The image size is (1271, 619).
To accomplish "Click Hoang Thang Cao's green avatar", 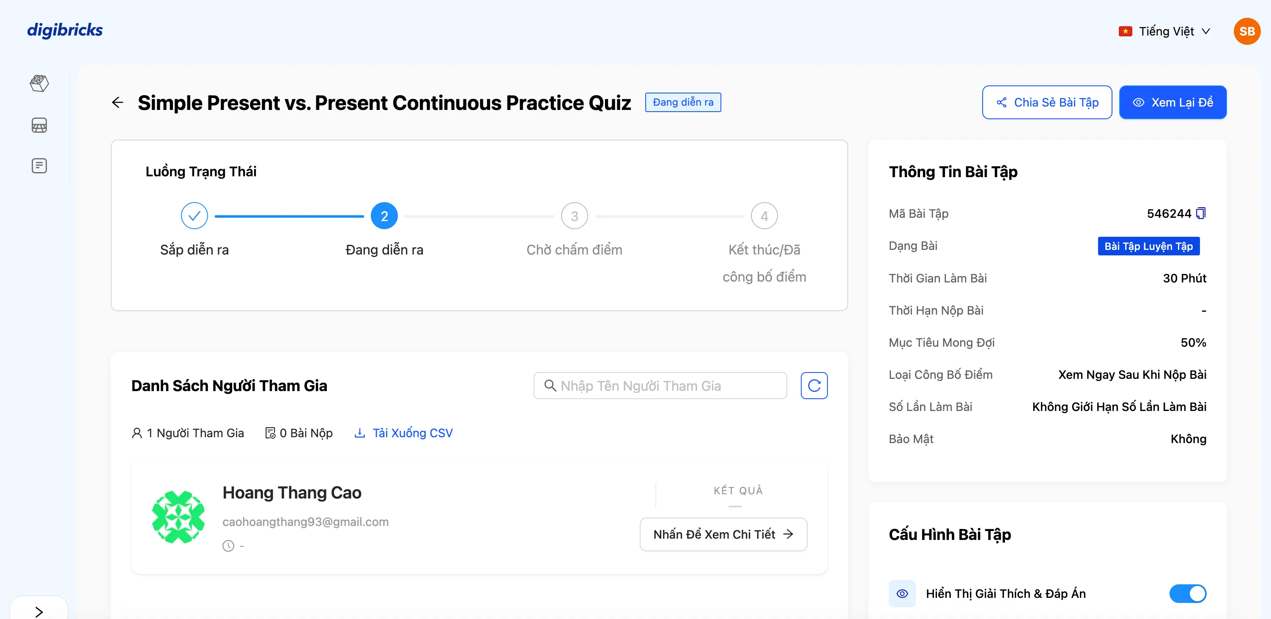I will 178,517.
